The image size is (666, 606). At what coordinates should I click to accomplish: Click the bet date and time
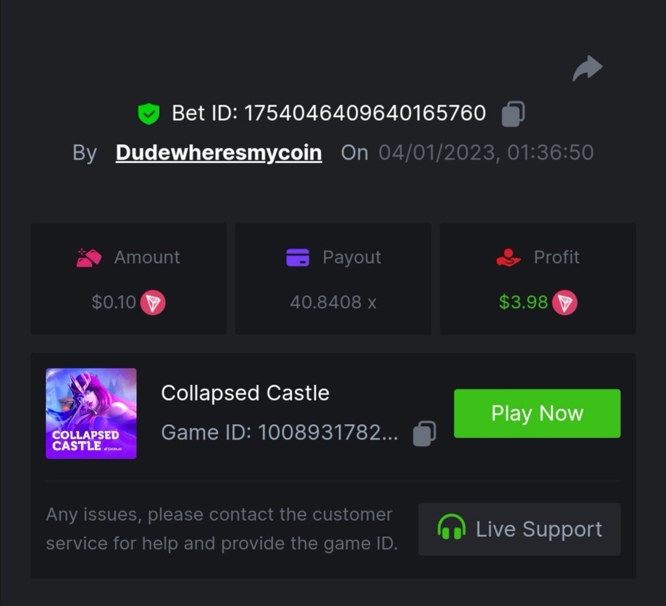(x=486, y=152)
